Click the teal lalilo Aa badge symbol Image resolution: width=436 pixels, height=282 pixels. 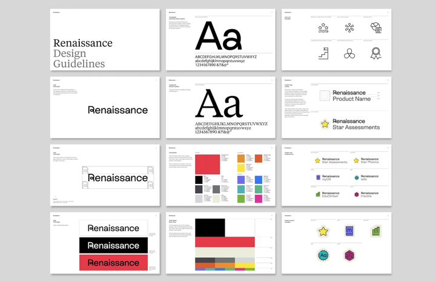click(x=323, y=255)
